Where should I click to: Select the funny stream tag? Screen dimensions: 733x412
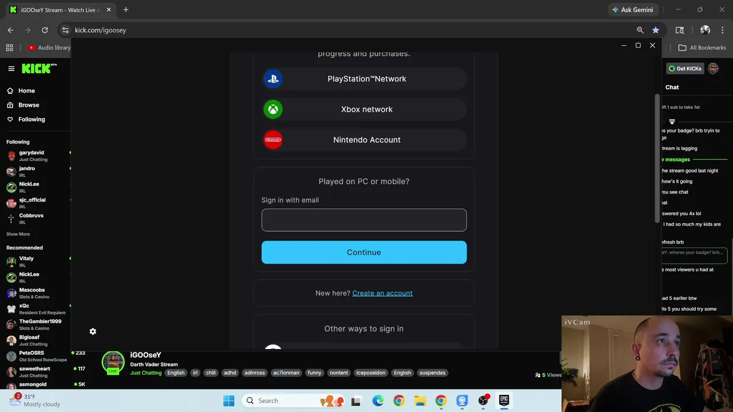314,373
